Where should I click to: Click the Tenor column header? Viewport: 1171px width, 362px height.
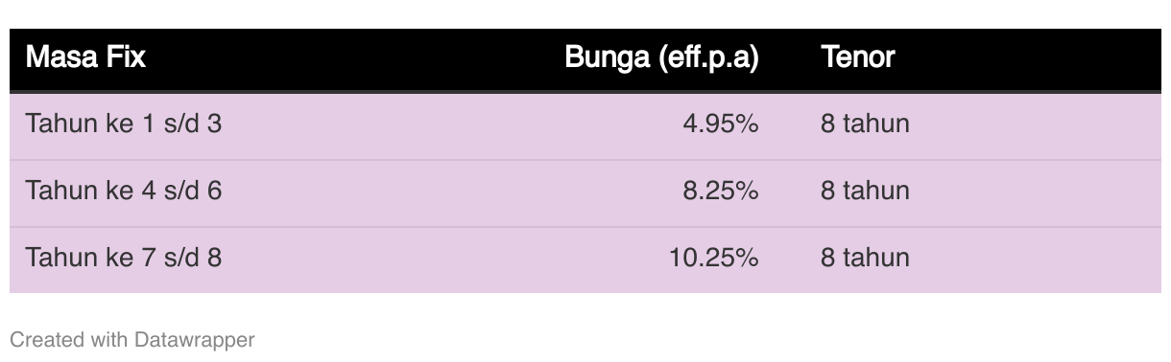click(858, 57)
